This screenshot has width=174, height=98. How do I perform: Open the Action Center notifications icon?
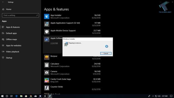pos(171,96)
